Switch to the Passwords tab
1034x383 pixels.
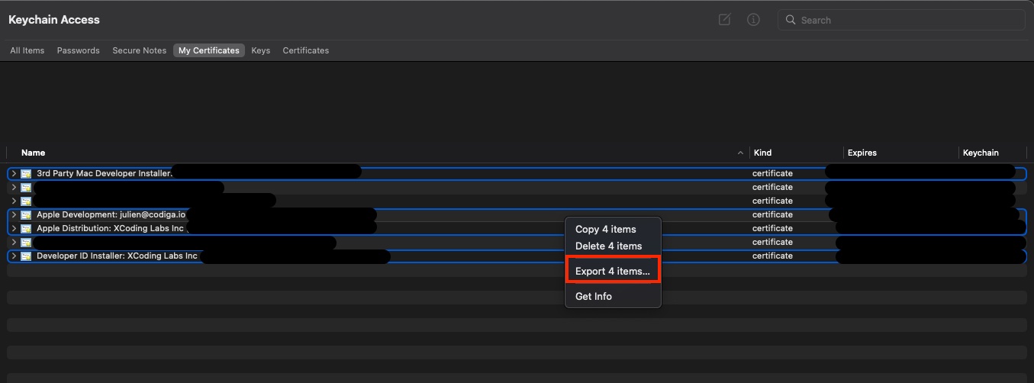79,50
